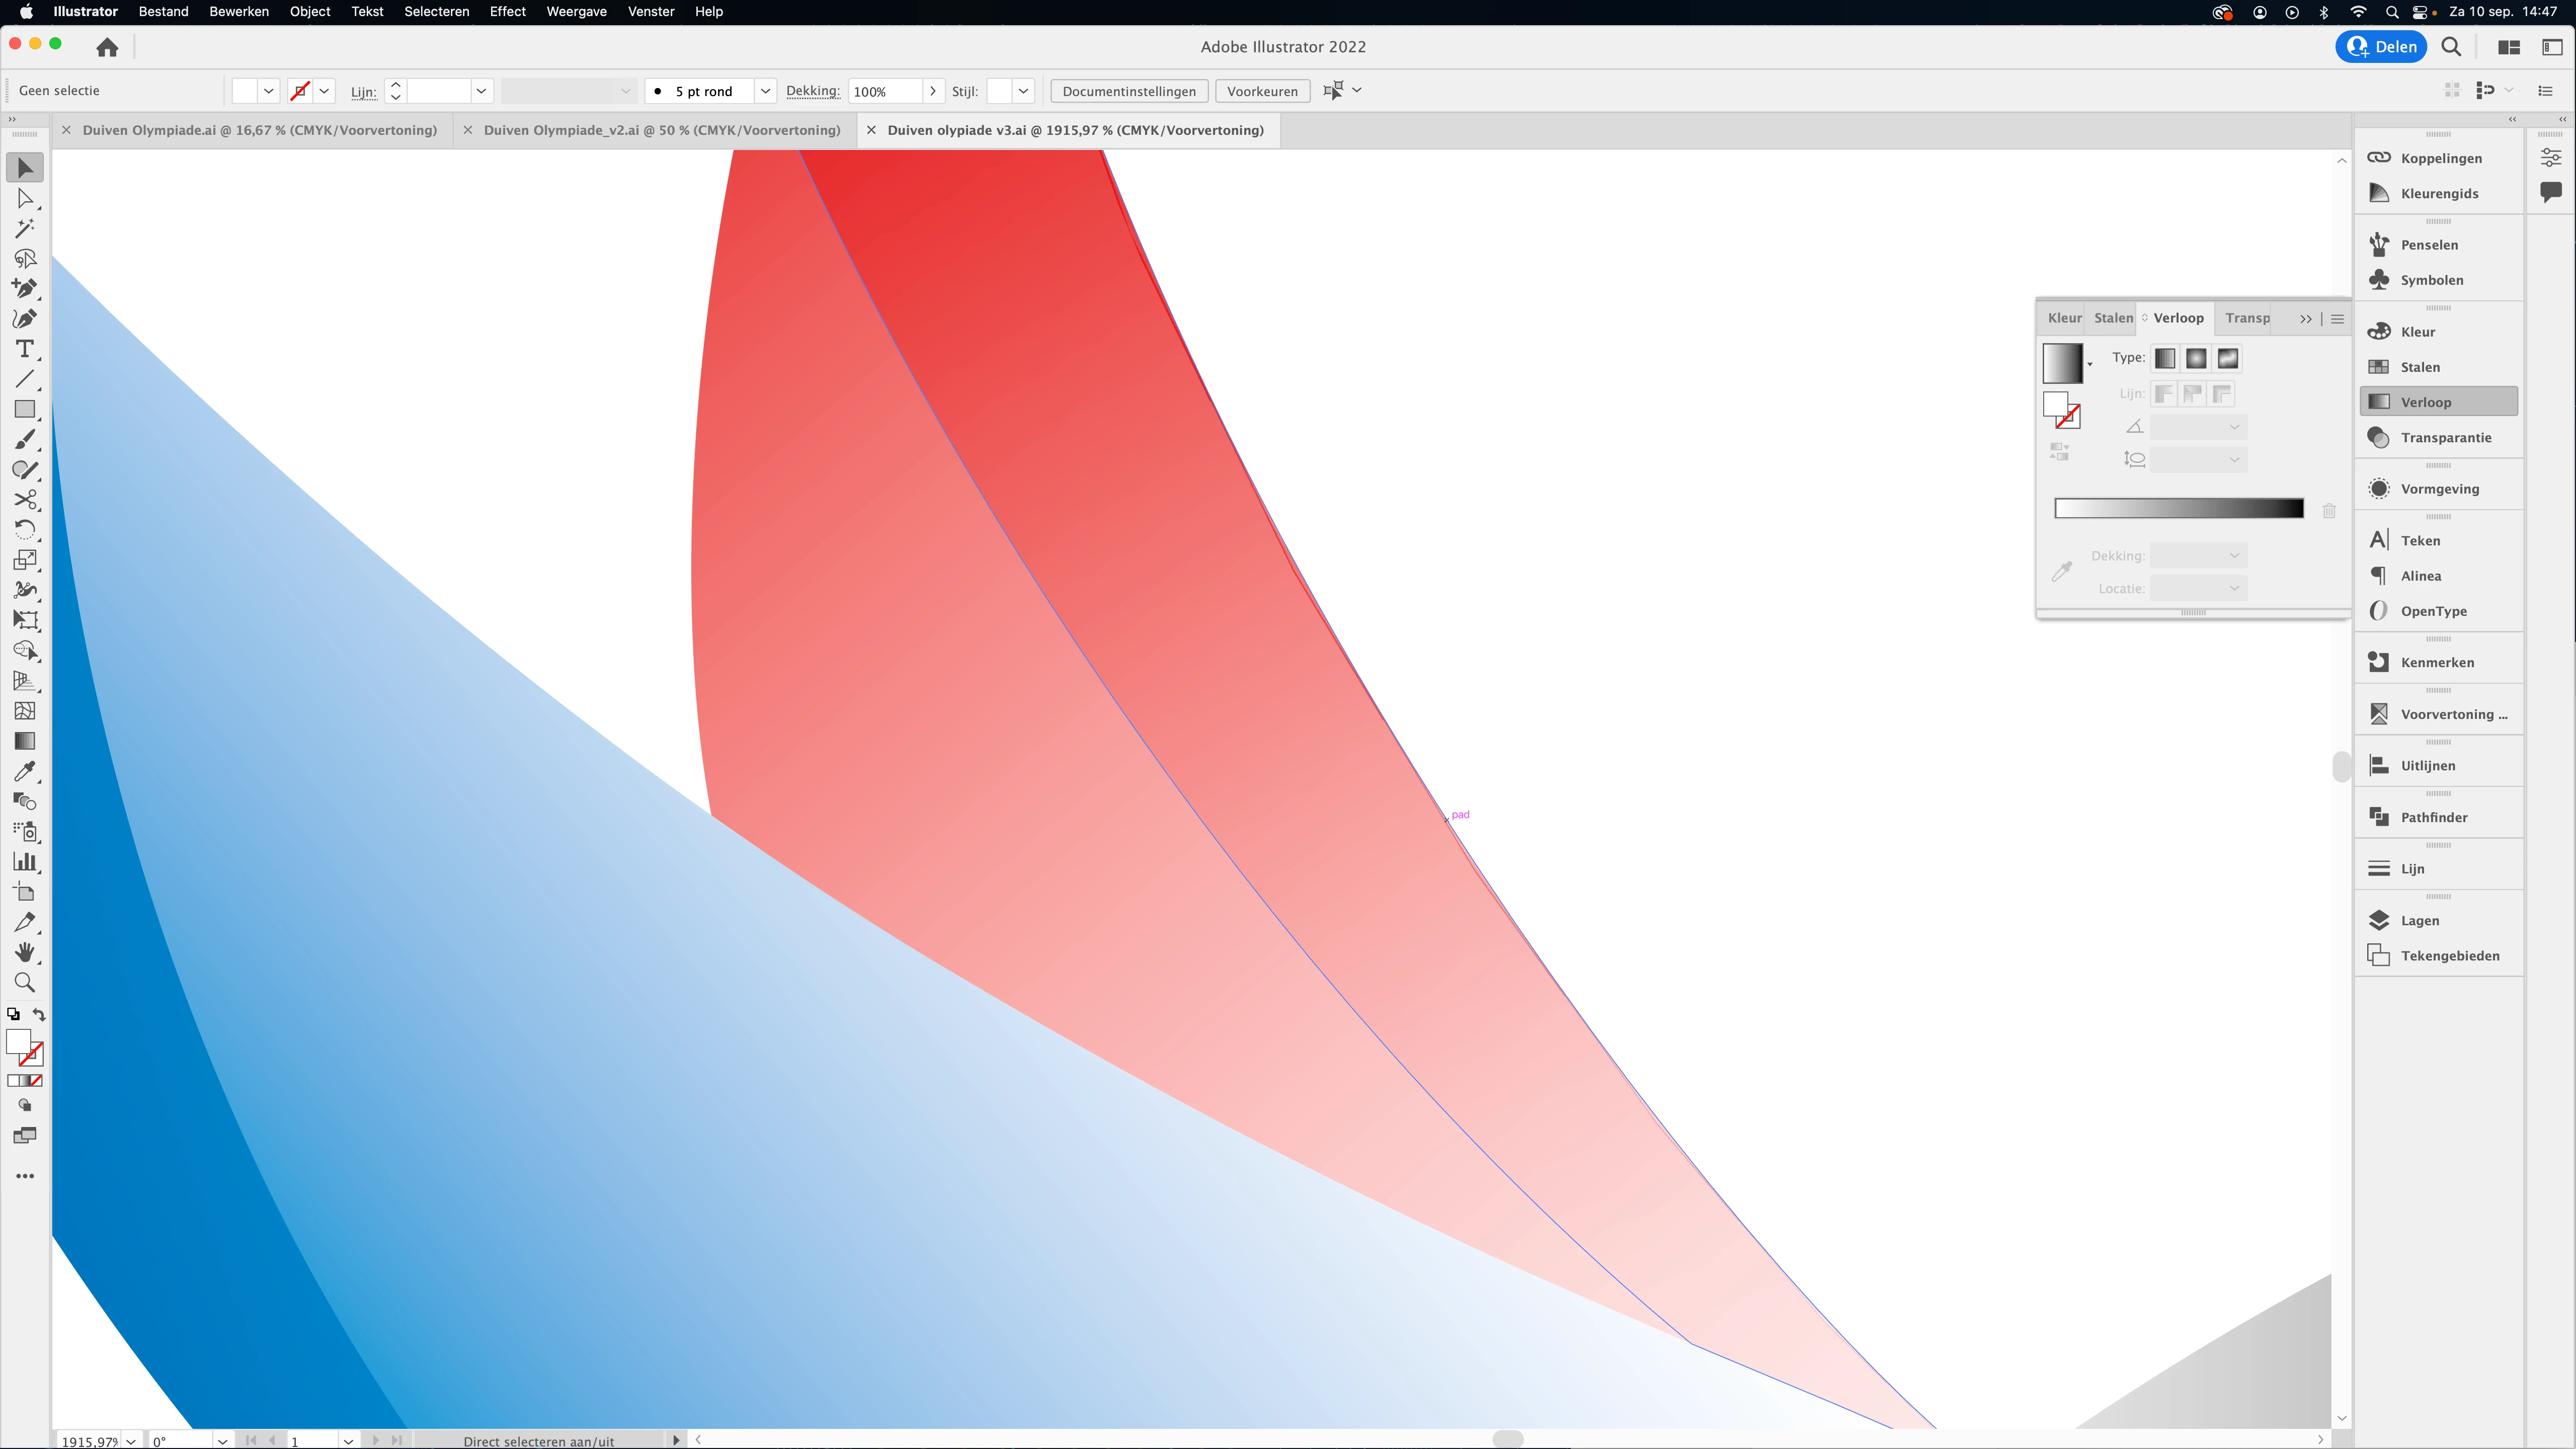Click the gradient slider bar
The width and height of the screenshot is (2576, 1449).
2178,509
